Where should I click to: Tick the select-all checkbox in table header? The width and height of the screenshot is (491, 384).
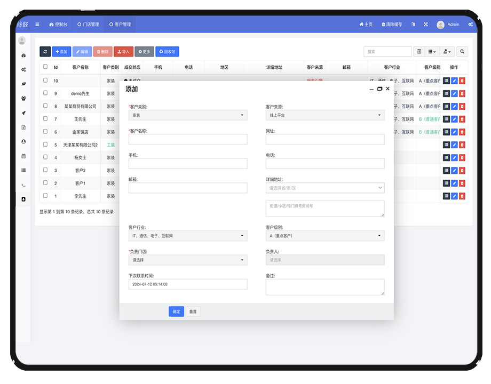tap(45, 67)
